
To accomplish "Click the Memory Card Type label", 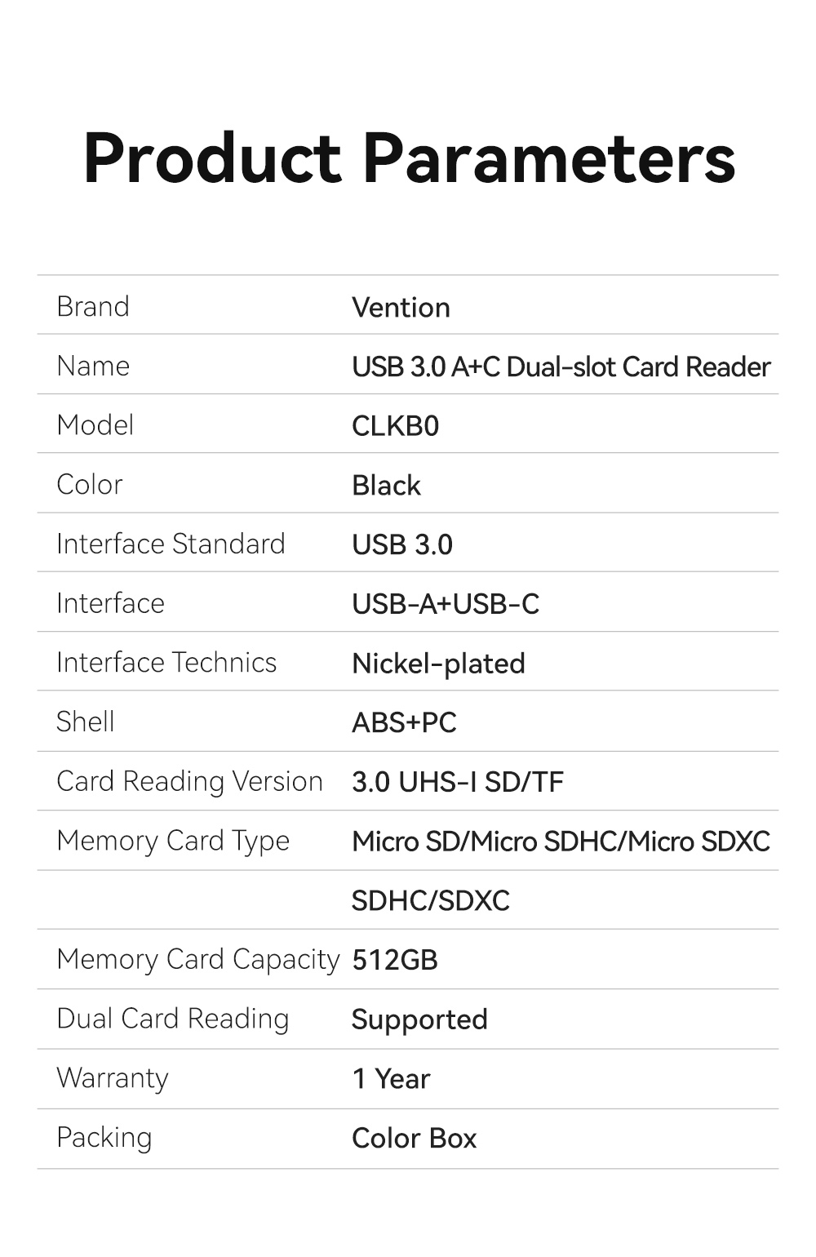I will pyautogui.click(x=173, y=842).
